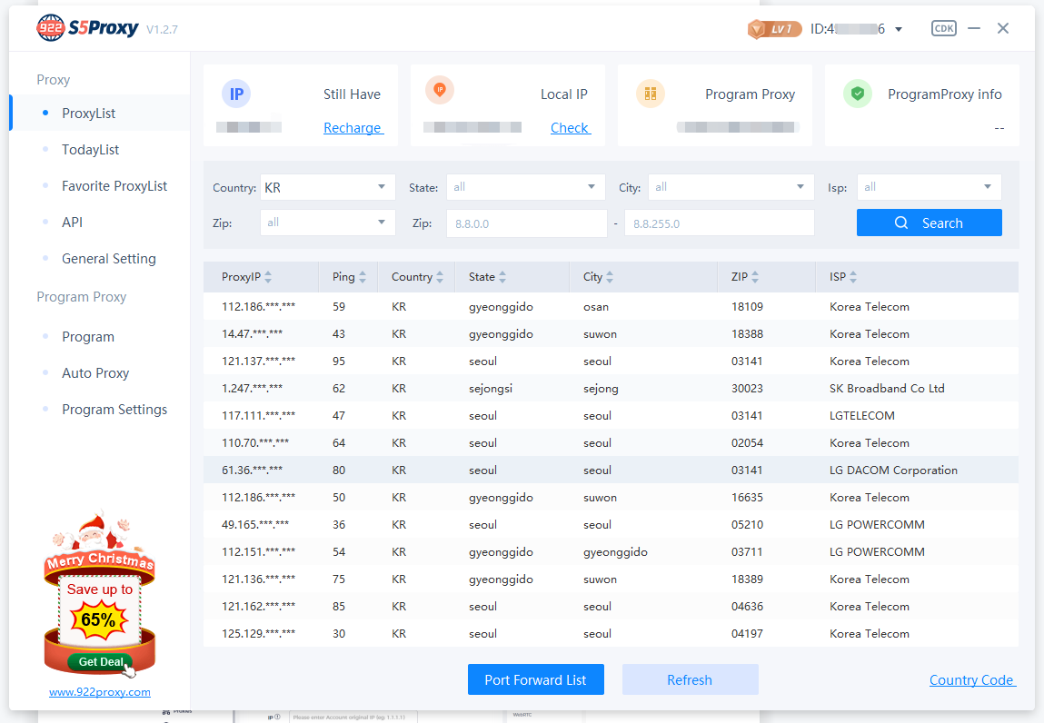This screenshot has height=723, width=1044.
Task: Select the proxy row 112.151.***.***
Action: pyautogui.click(x=611, y=552)
